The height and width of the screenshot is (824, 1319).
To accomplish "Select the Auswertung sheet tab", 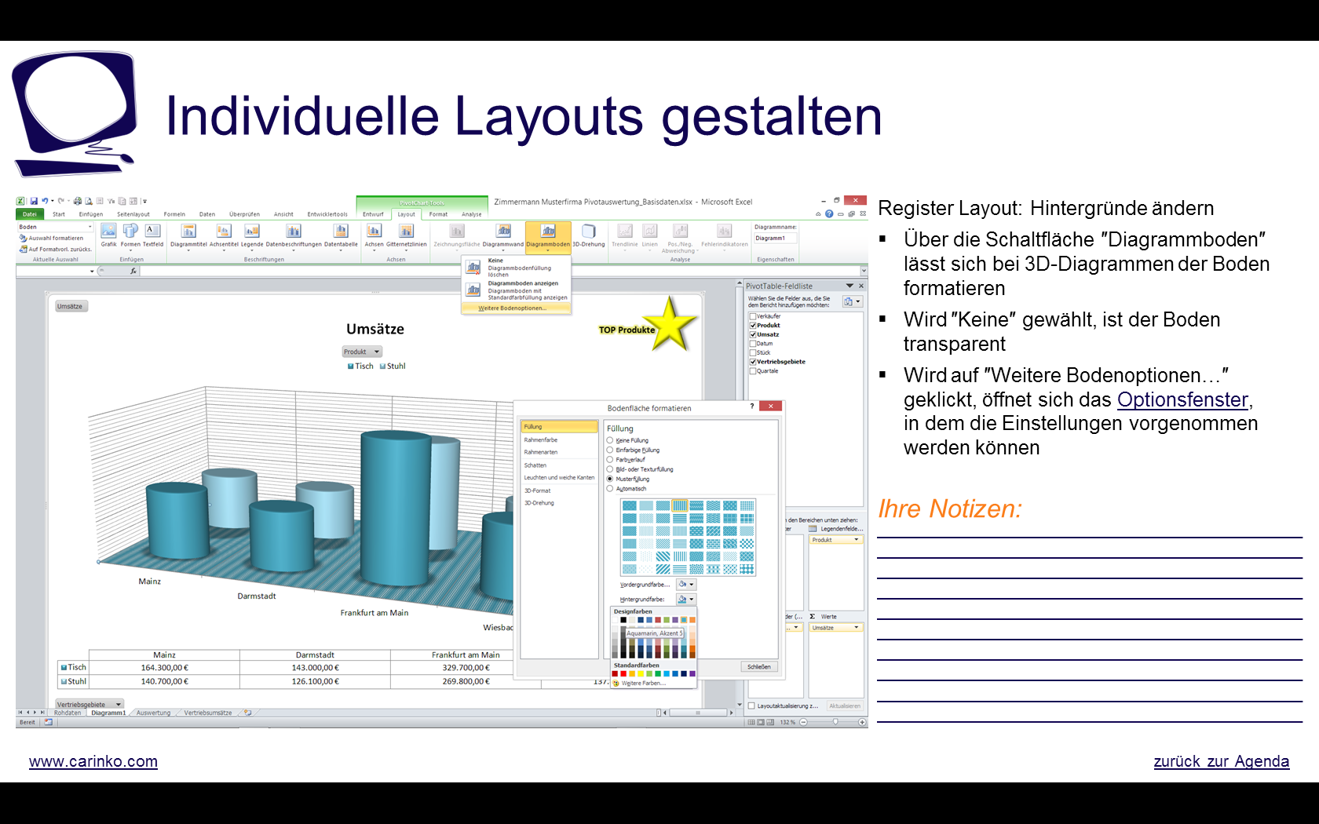I will (153, 713).
